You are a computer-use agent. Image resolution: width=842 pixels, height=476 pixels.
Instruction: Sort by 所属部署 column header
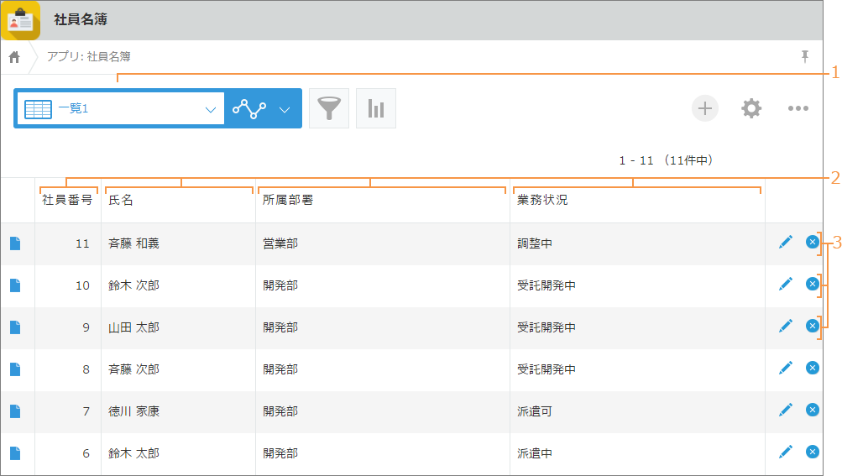pyautogui.click(x=287, y=201)
